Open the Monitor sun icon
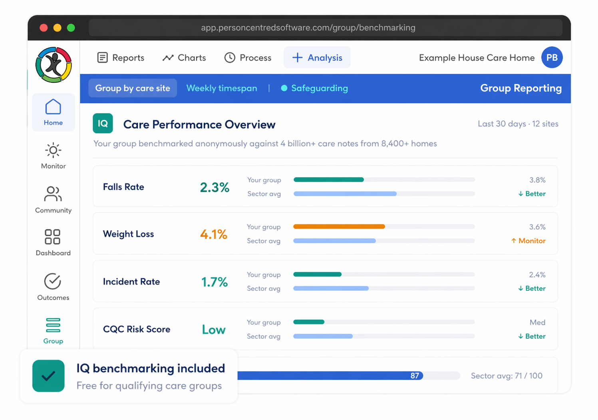The height and width of the screenshot is (420, 598). tap(53, 151)
